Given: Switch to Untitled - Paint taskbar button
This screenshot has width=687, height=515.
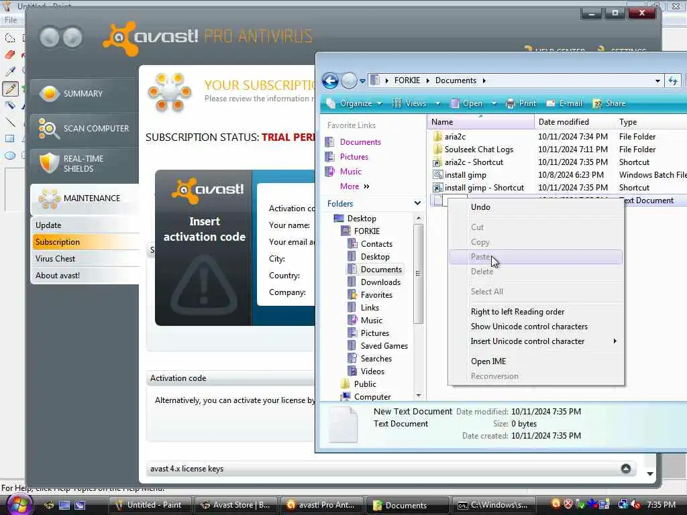Looking at the screenshot, I should coord(150,505).
